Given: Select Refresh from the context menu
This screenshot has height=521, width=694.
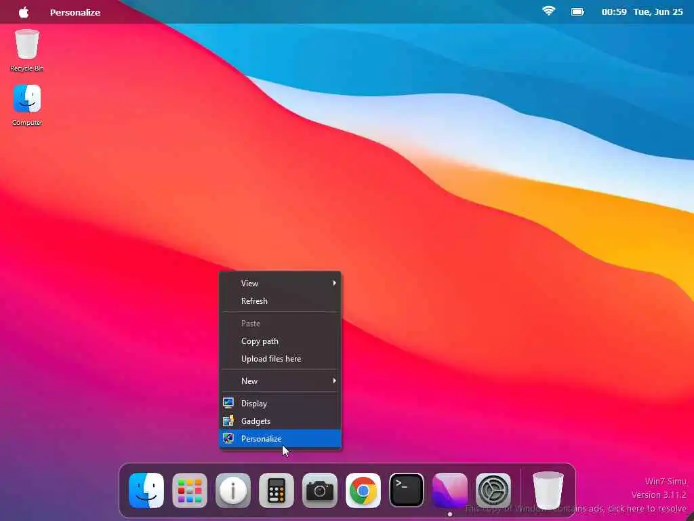Looking at the screenshot, I should tap(280, 301).
